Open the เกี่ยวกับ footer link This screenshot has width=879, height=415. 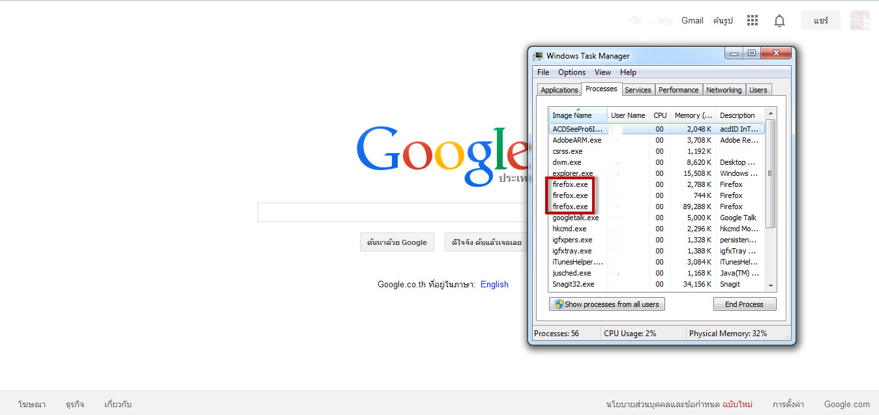click(118, 404)
